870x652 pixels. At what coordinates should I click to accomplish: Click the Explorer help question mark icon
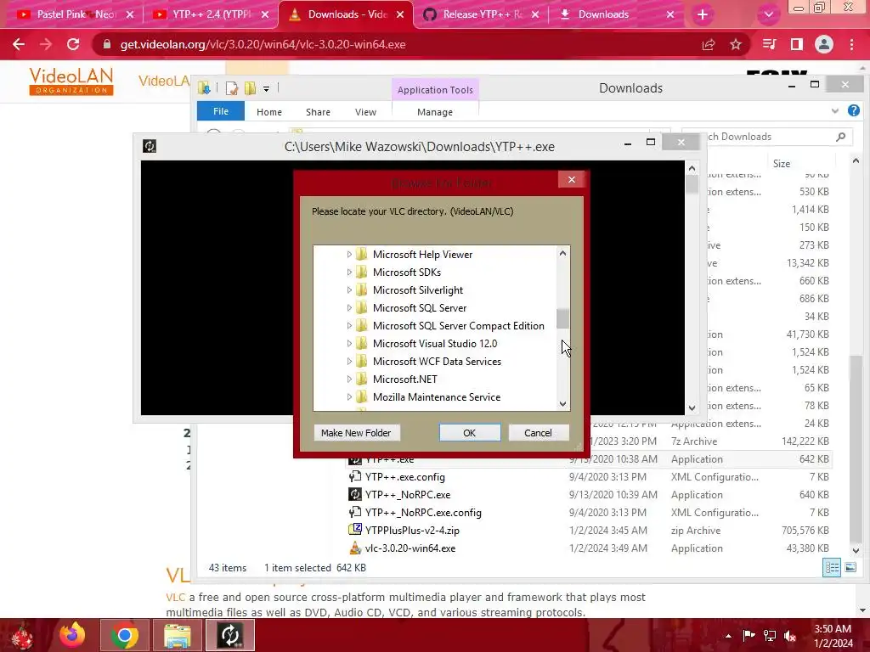pos(854,111)
